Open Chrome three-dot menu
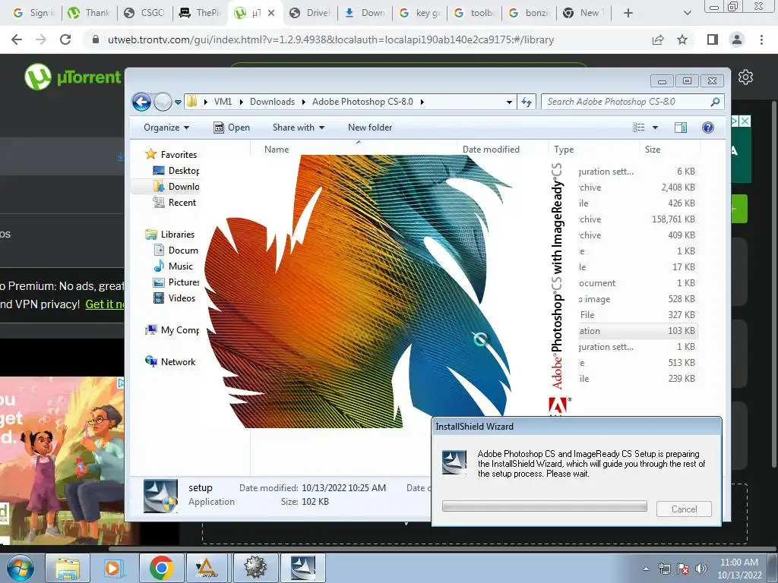778x583 pixels. pos(761,39)
